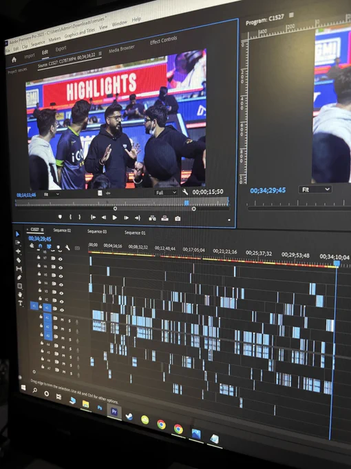The height and width of the screenshot is (469, 351).
Task: Switch to the Import workspace
Action: click(29, 56)
